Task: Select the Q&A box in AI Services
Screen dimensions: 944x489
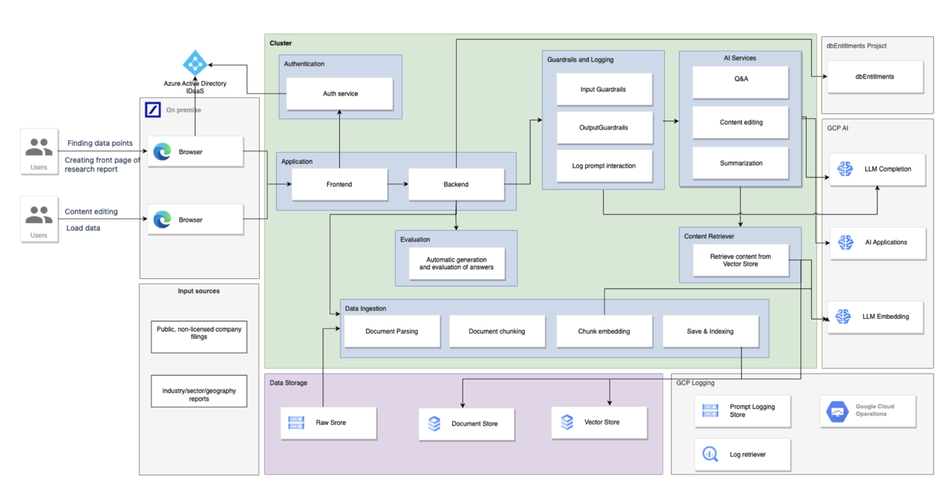Action: coord(741,82)
